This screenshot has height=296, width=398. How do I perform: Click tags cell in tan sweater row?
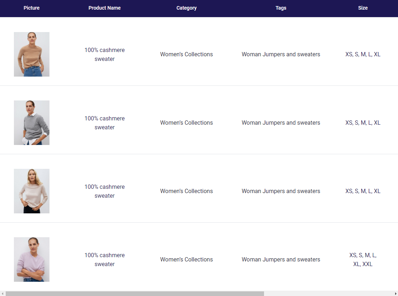pyautogui.click(x=281, y=54)
